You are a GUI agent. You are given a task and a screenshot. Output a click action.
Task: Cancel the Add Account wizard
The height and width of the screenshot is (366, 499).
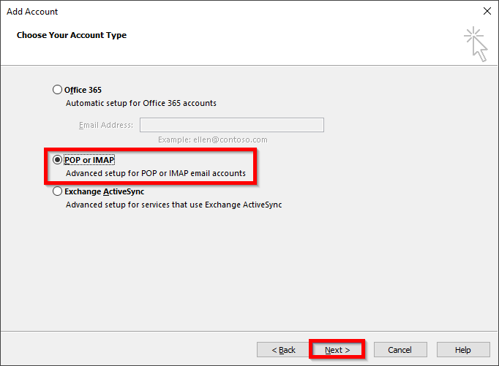pos(400,350)
